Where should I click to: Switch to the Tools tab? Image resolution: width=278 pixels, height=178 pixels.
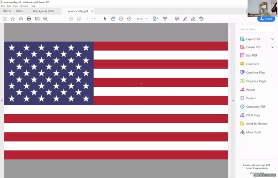pos(19,11)
